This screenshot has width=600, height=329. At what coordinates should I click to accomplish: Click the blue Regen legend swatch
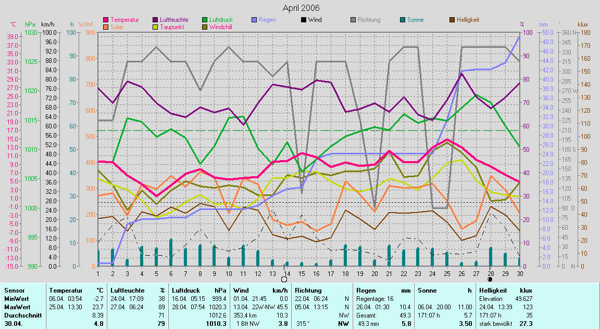pos(254,20)
